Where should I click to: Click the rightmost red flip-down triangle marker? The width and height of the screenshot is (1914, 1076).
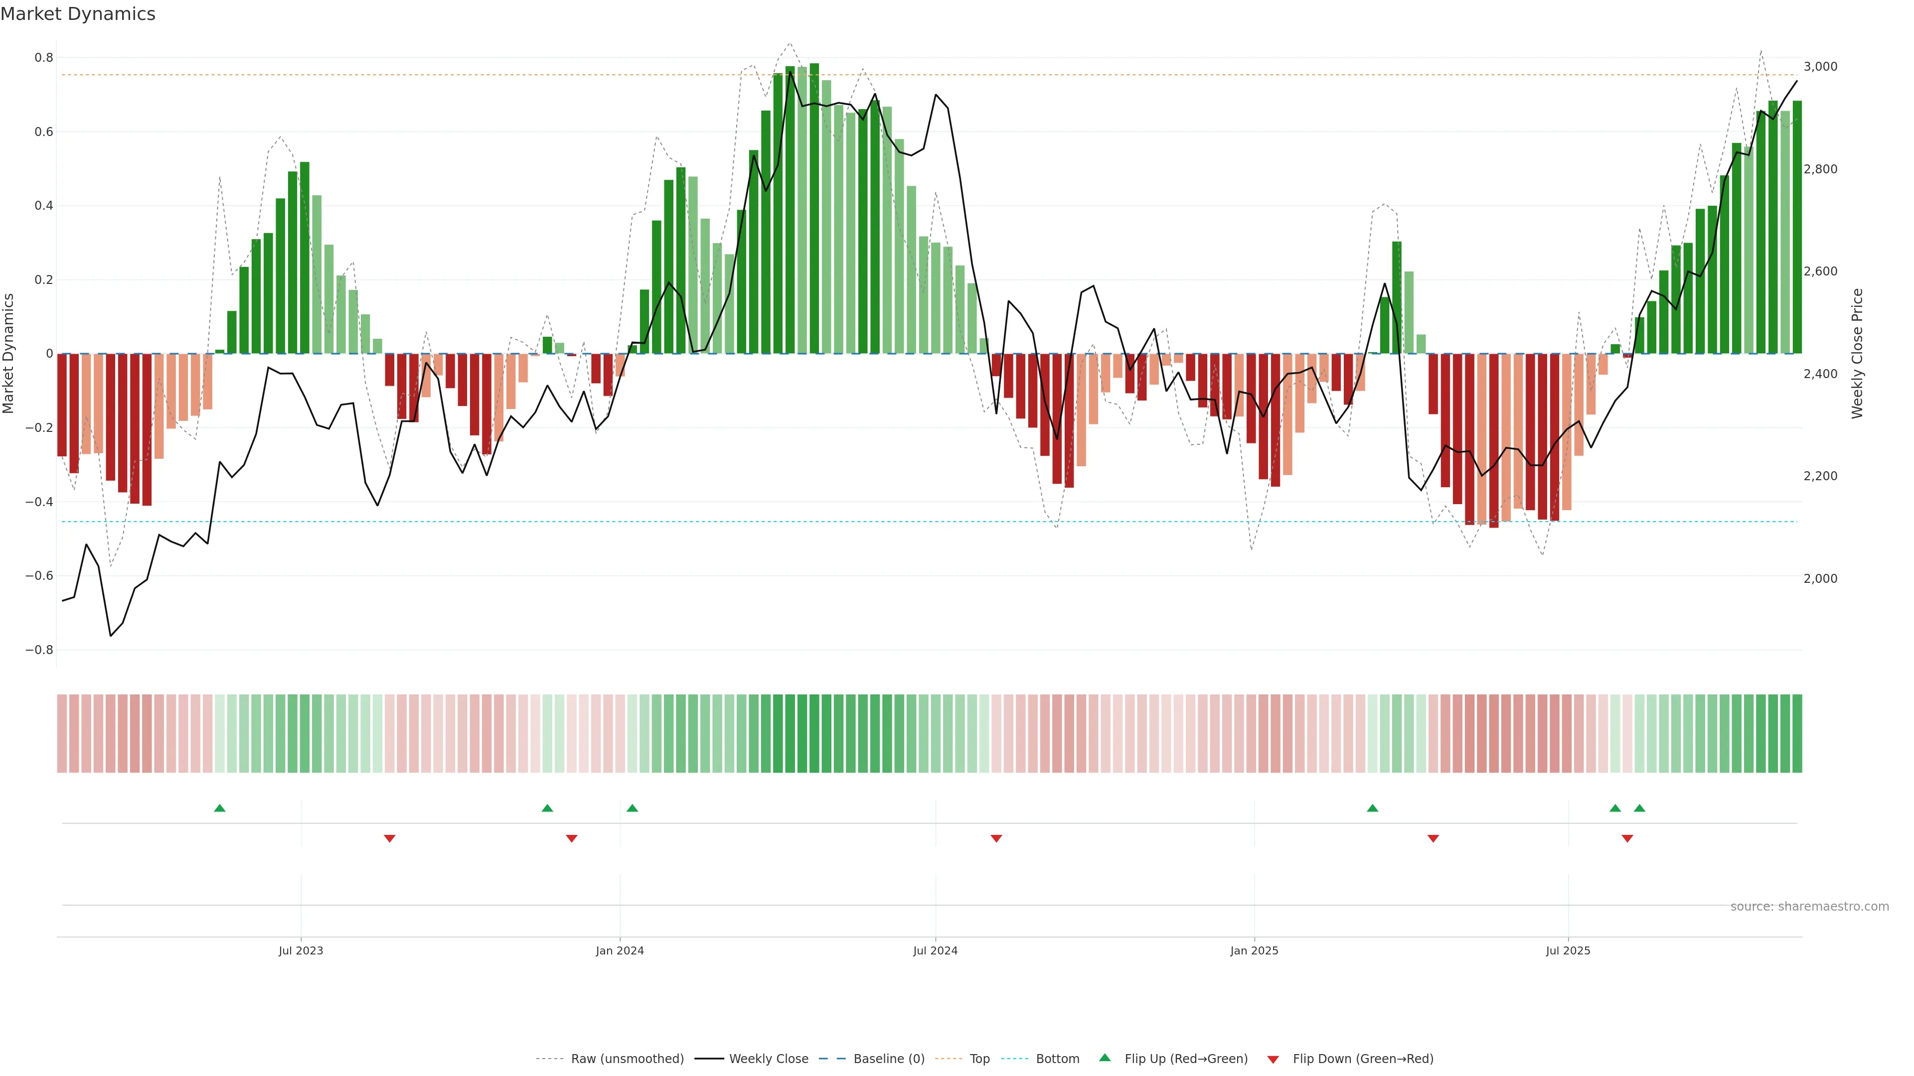[x=1627, y=838]
